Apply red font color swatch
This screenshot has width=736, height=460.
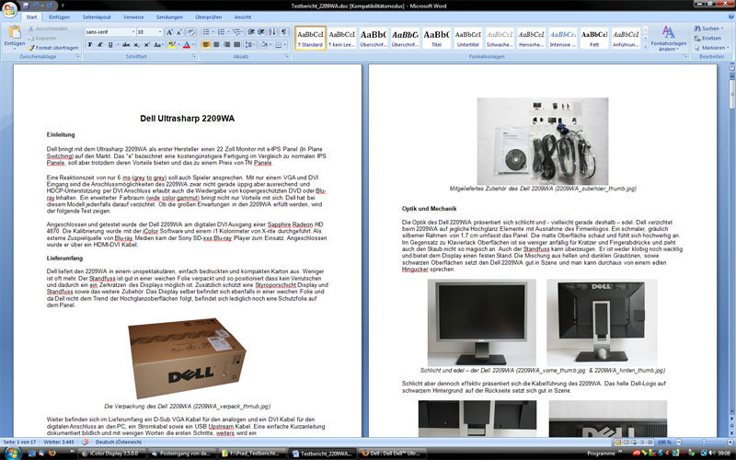[187, 44]
